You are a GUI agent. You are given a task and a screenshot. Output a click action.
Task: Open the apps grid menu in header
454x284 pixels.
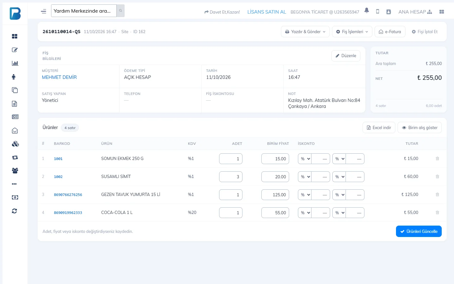click(x=442, y=12)
